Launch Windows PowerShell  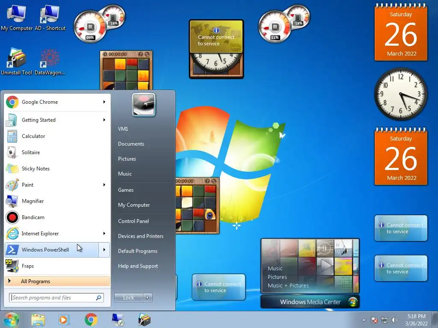pyautogui.click(x=52, y=249)
